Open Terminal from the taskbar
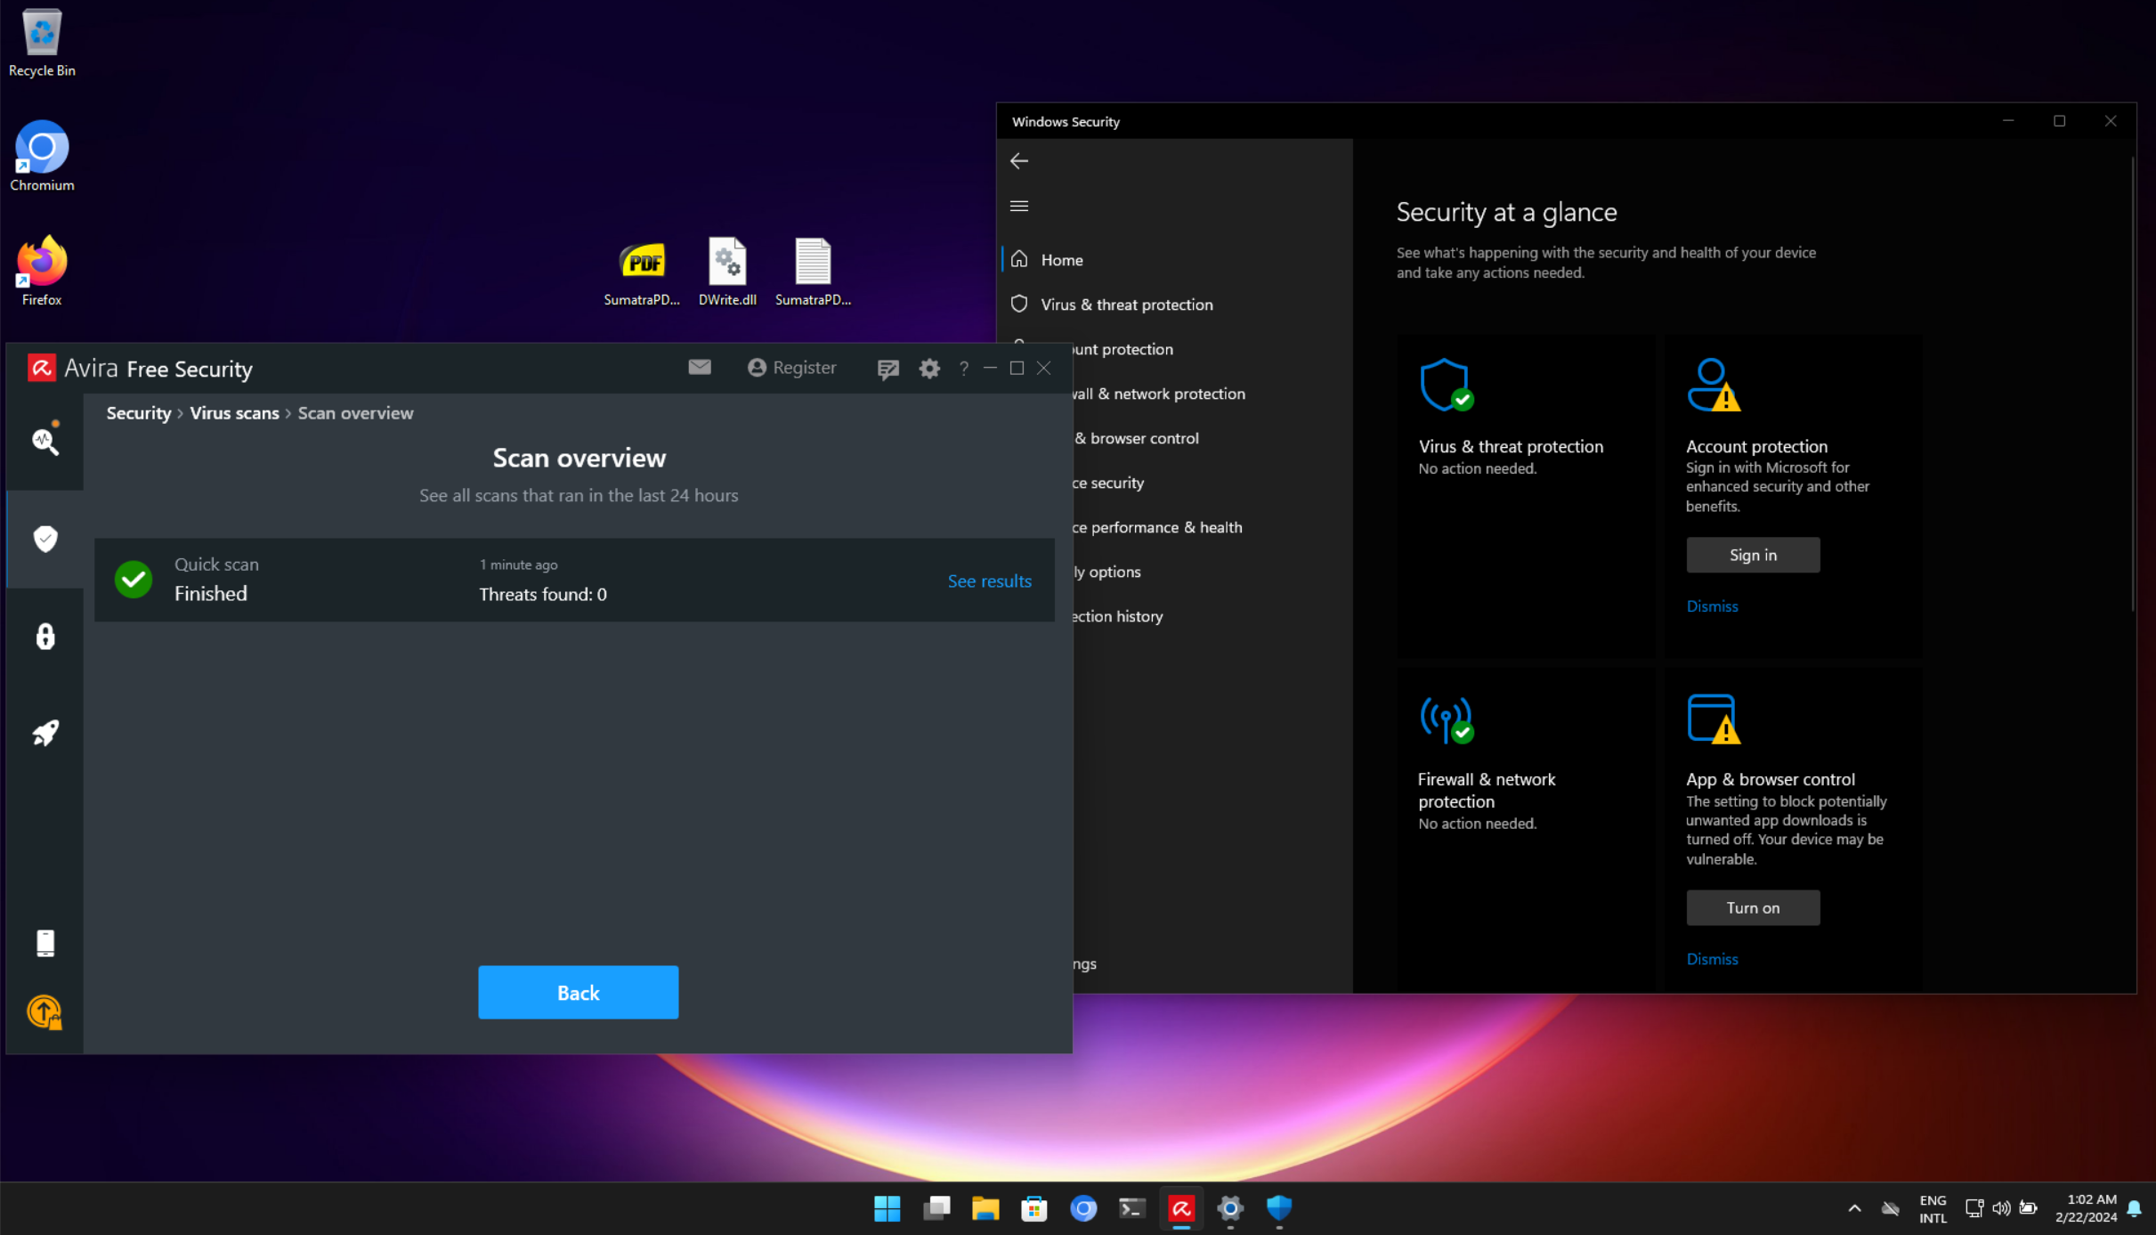 (x=1132, y=1208)
